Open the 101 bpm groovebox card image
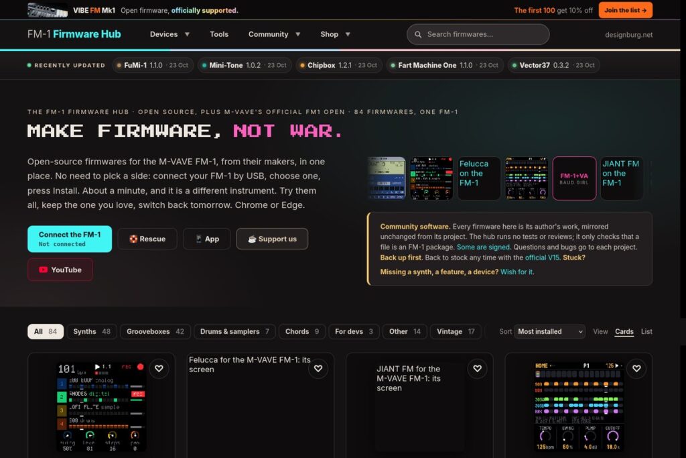Image resolution: width=686 pixels, height=458 pixels. [x=101, y=407]
